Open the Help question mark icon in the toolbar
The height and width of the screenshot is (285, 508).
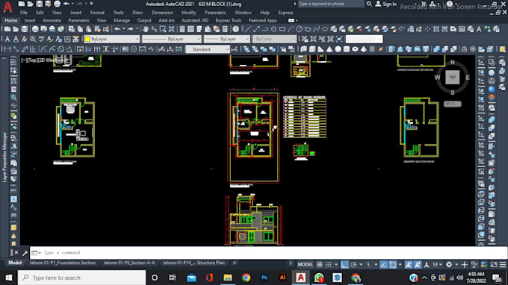(235, 29)
